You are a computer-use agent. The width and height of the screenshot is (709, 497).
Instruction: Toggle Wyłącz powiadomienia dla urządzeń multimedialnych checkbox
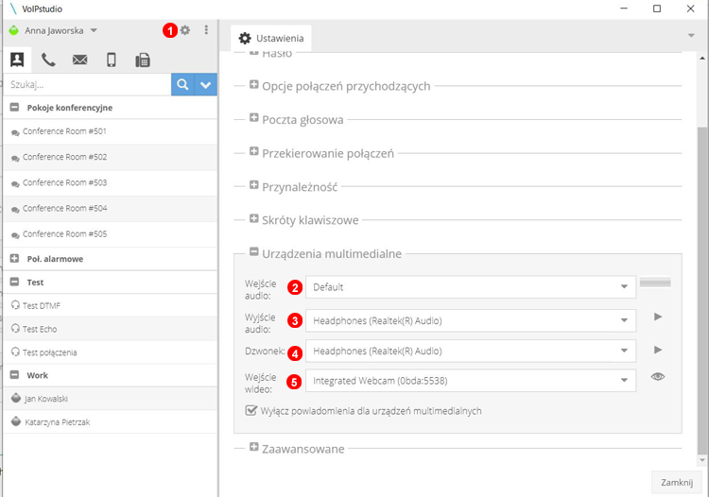click(251, 411)
